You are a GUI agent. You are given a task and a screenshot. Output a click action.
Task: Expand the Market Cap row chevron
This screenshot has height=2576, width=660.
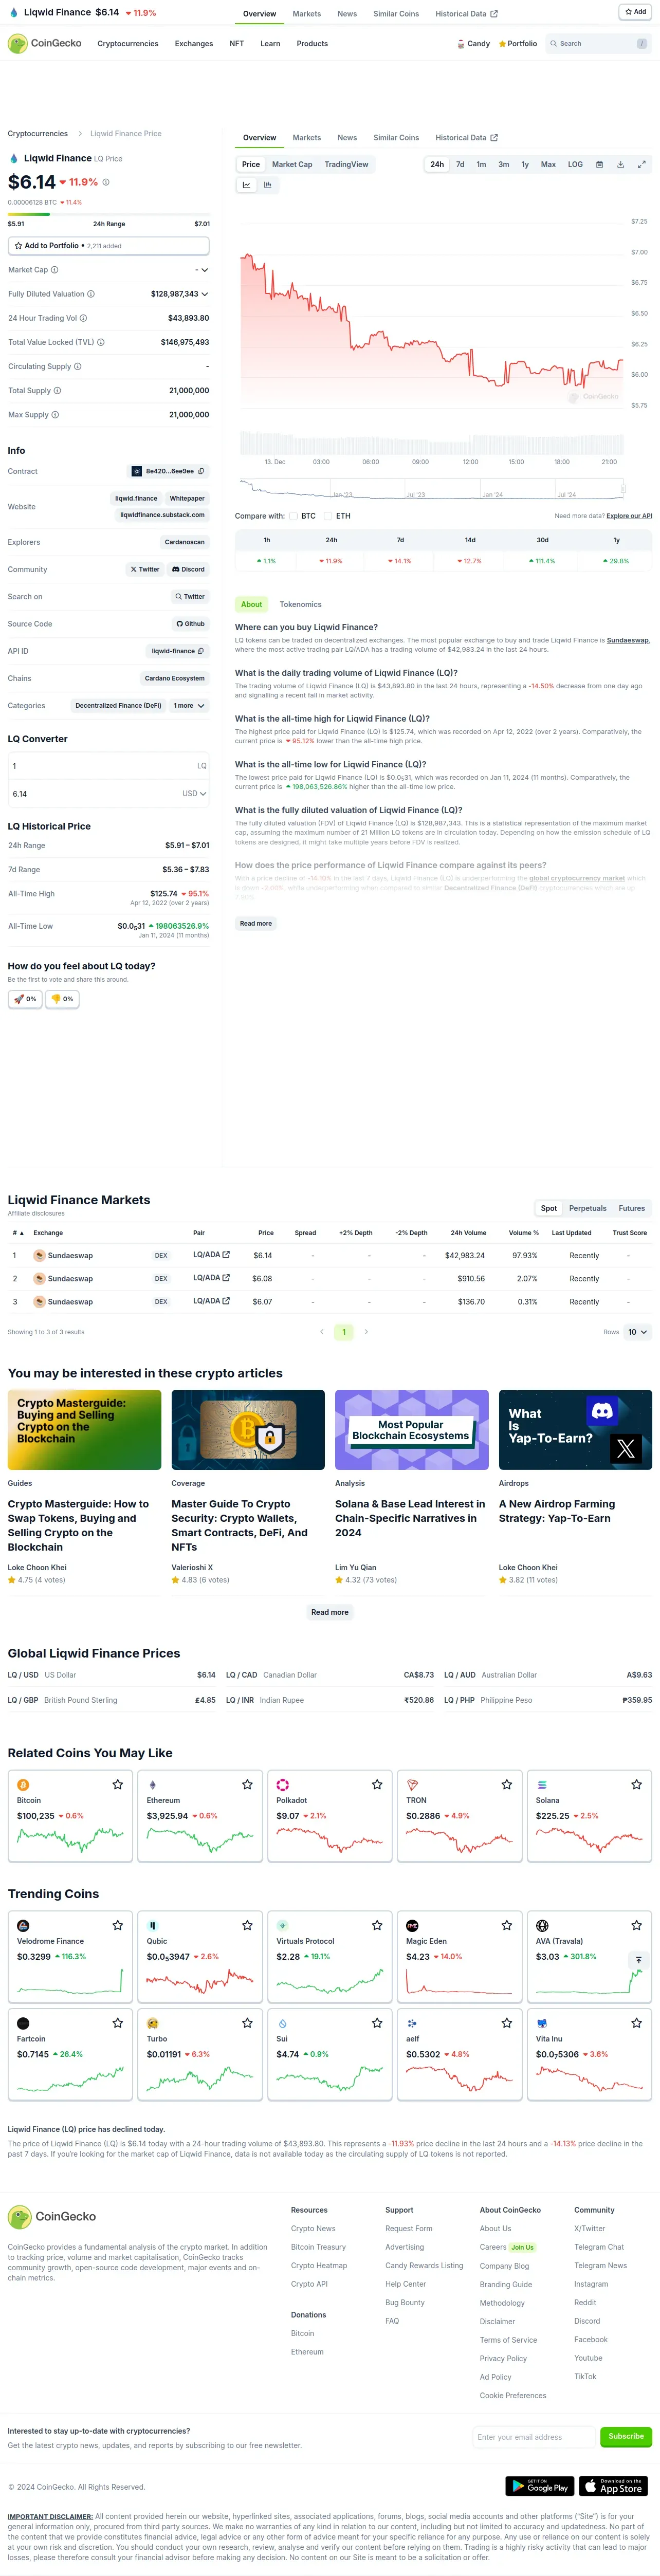[x=205, y=270]
